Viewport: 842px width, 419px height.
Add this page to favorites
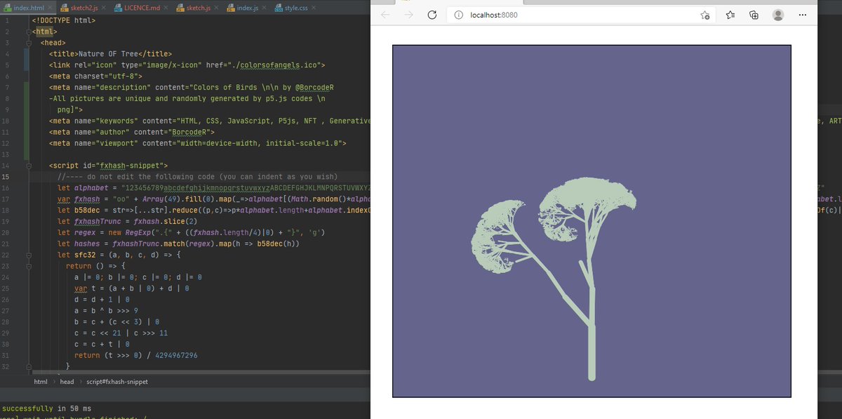click(x=705, y=15)
